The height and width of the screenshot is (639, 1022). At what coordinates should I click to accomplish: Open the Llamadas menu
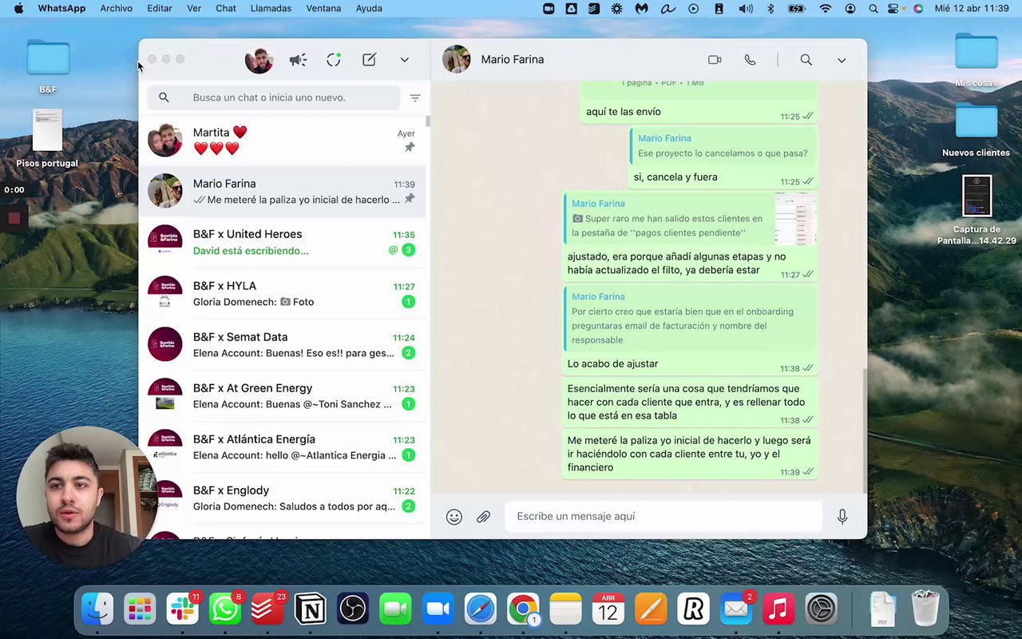(271, 8)
